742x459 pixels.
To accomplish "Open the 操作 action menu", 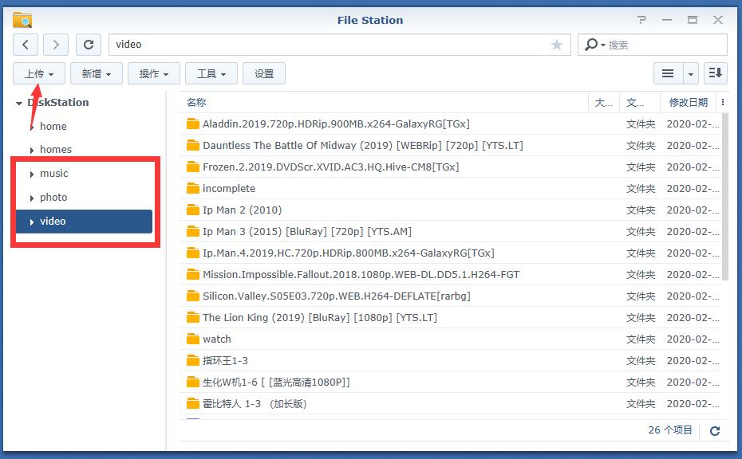I will [153, 73].
